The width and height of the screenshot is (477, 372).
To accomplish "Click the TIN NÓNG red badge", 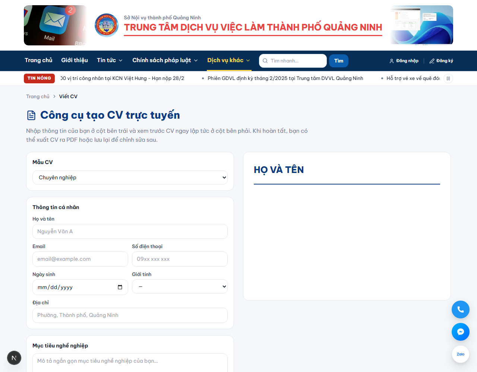I will pos(39,78).
